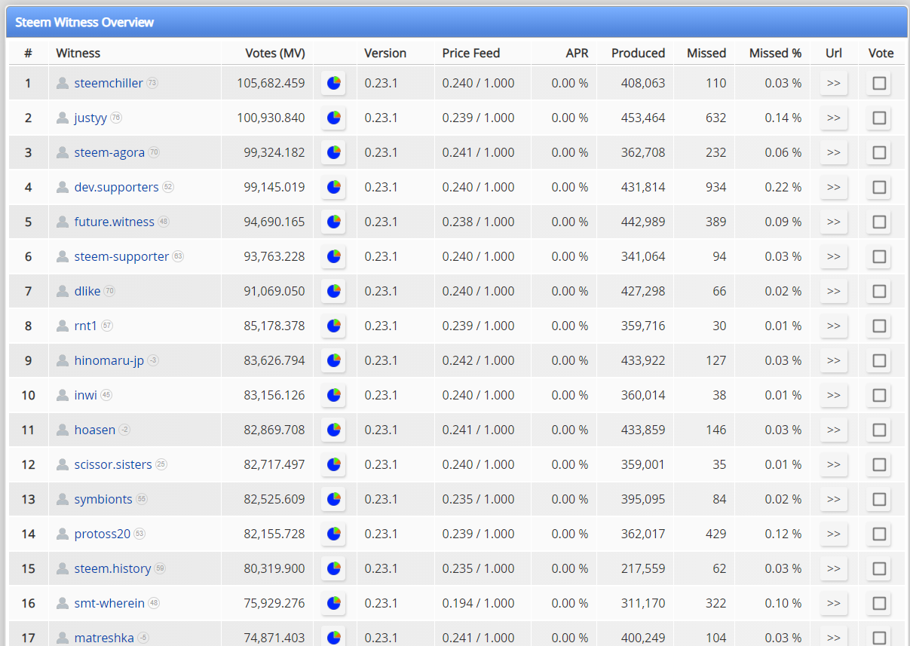Viewport: 910px width, 646px height.
Task: Tick the vote checkbox for steemchiller
Action: click(879, 83)
